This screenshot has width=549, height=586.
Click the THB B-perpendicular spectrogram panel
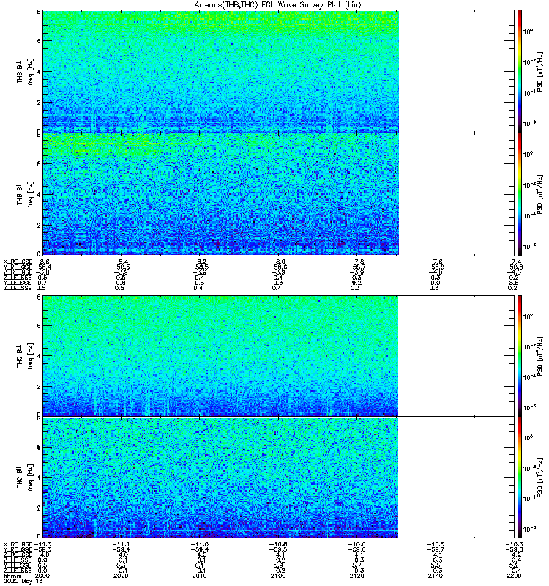pyautogui.click(x=279, y=71)
